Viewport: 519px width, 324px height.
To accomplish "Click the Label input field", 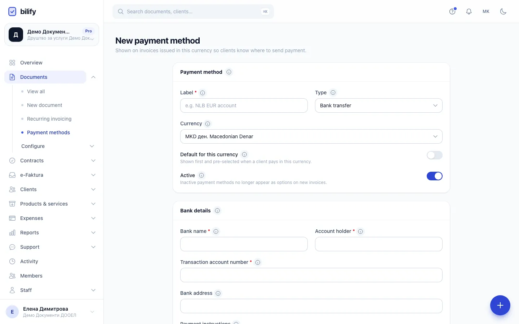I will 244,105.
